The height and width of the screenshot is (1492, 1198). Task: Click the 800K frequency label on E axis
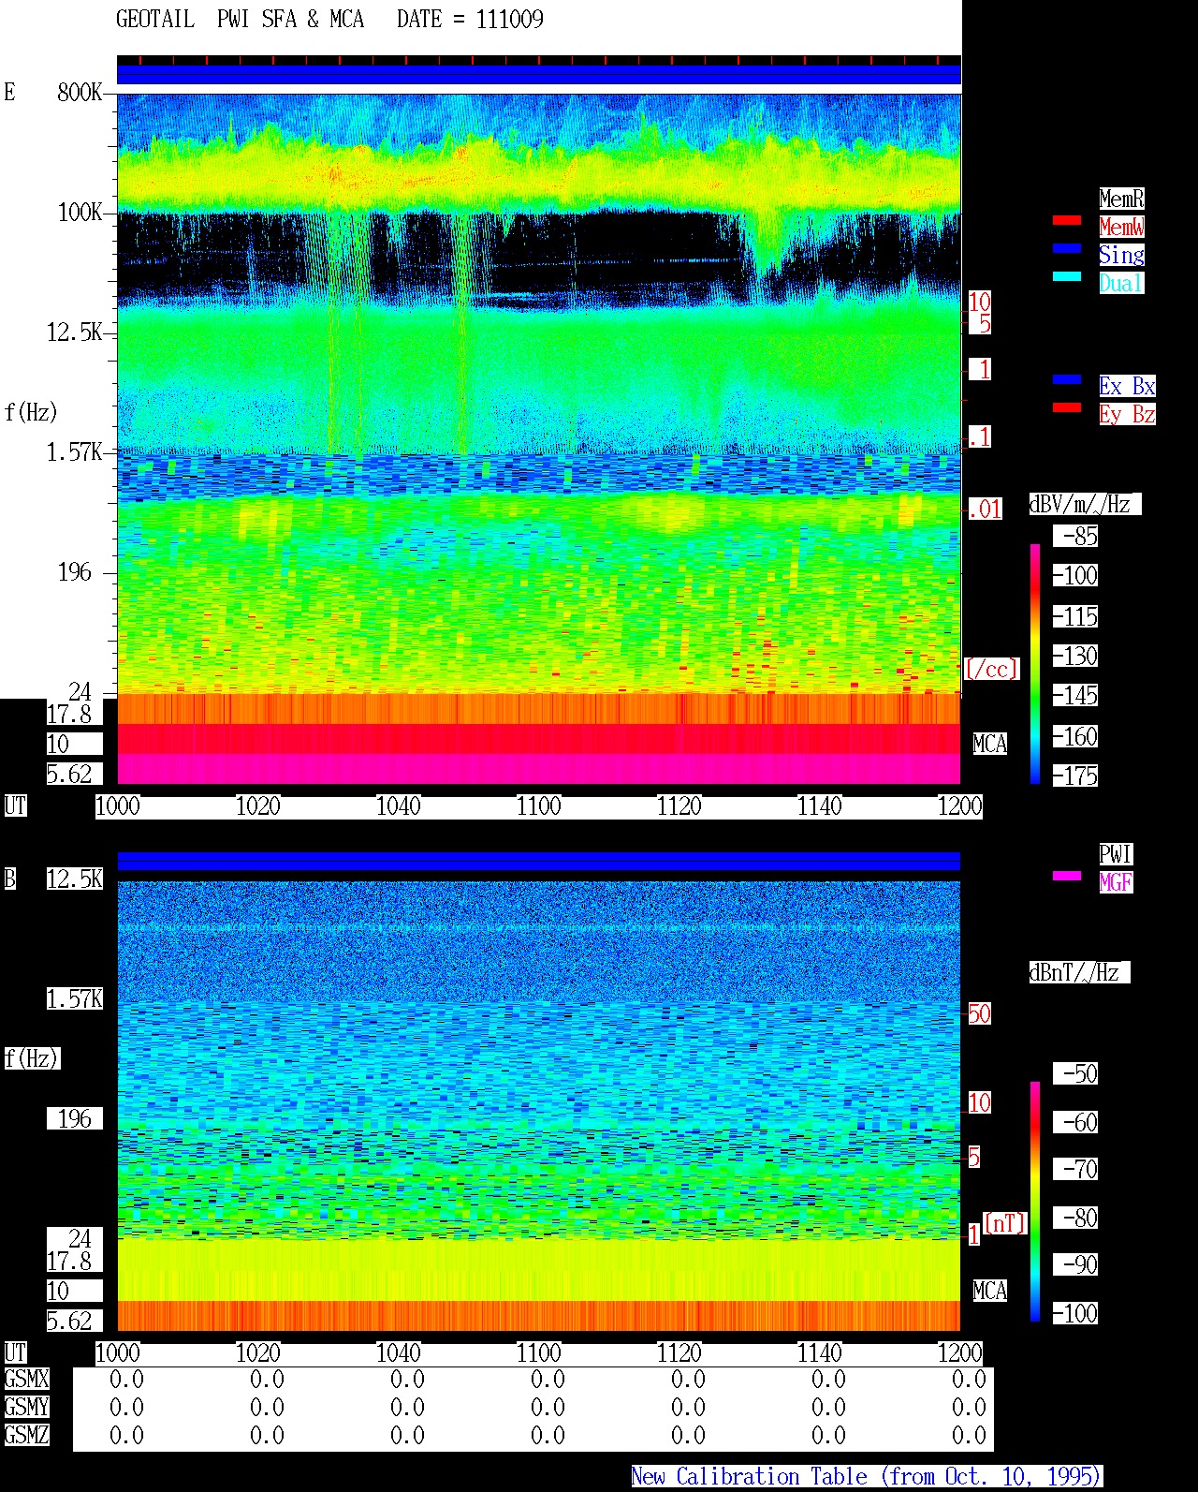80,93
